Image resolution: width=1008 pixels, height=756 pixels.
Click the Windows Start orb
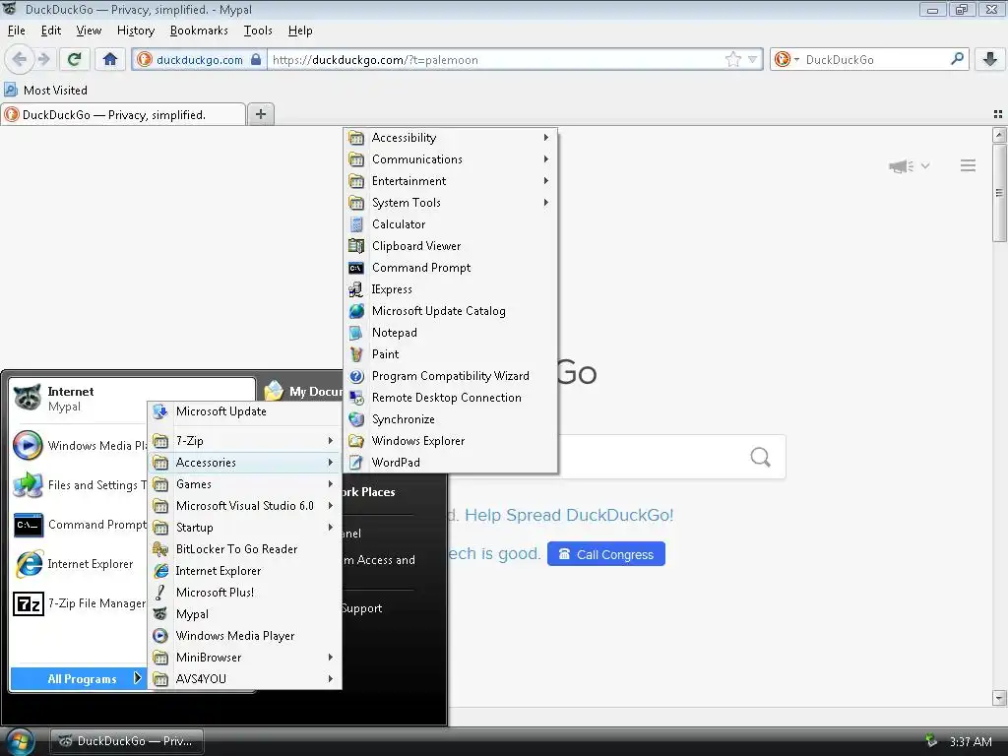(20, 742)
